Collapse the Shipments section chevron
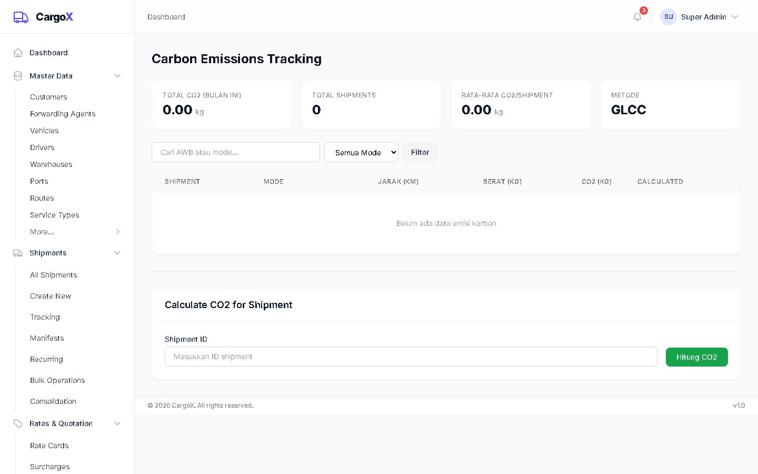The width and height of the screenshot is (758, 474). pos(117,253)
